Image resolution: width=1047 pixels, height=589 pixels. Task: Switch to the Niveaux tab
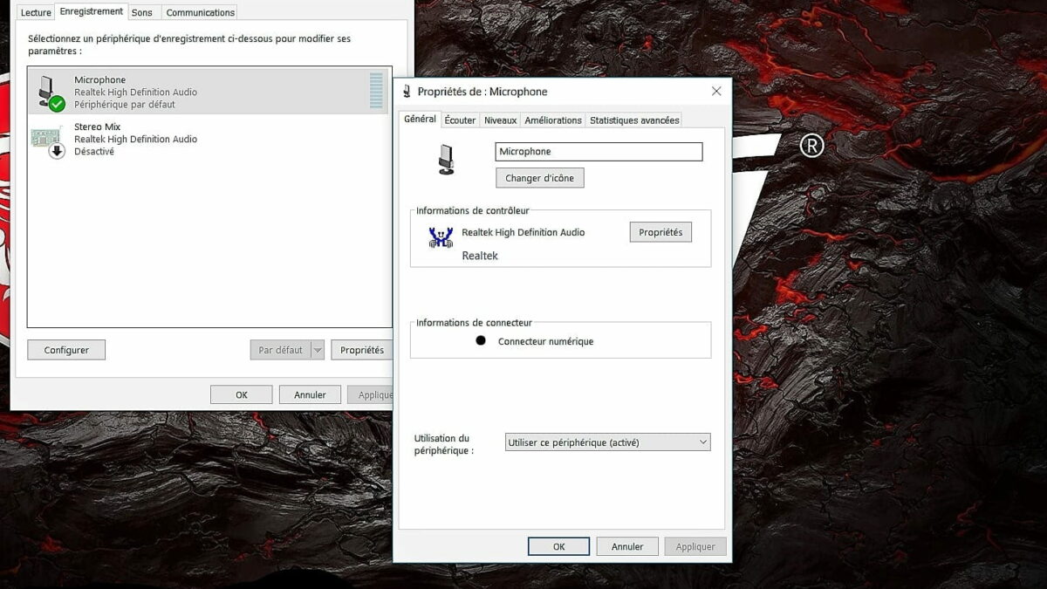(500, 120)
